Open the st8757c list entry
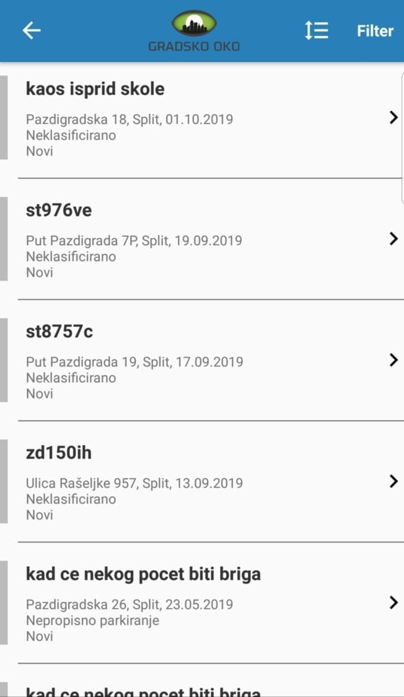This screenshot has width=404, height=697. (x=59, y=332)
